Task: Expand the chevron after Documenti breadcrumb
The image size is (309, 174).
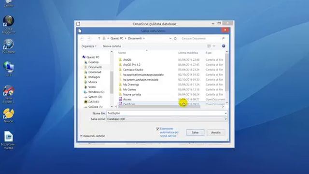Action: (x=144, y=38)
